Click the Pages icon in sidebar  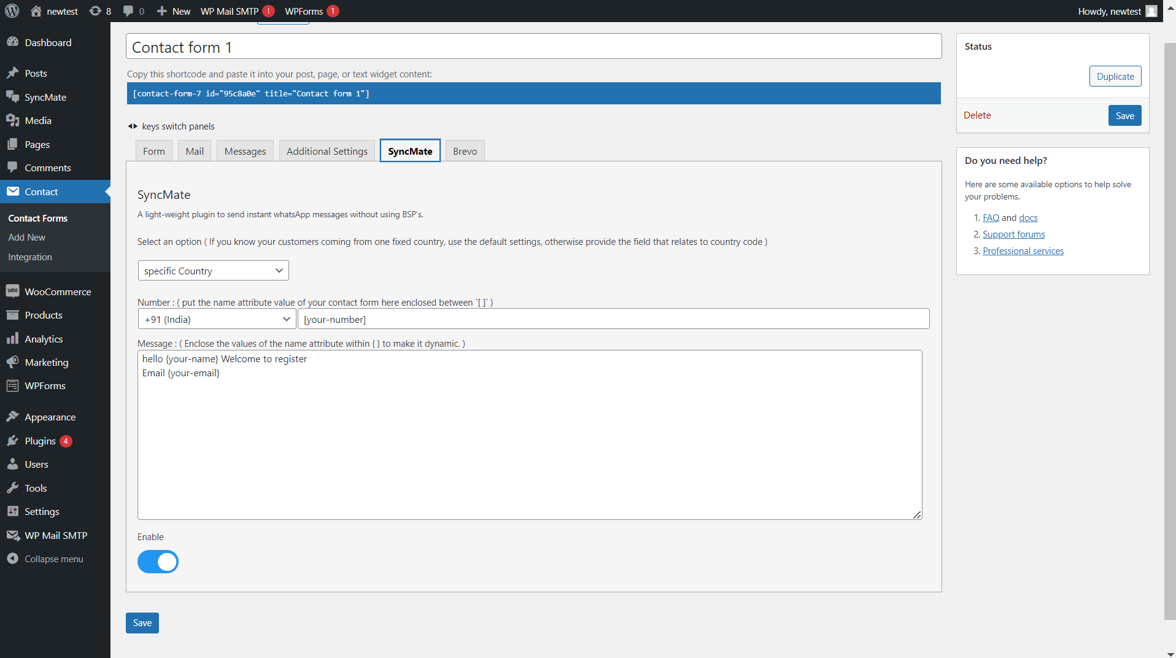[13, 144]
